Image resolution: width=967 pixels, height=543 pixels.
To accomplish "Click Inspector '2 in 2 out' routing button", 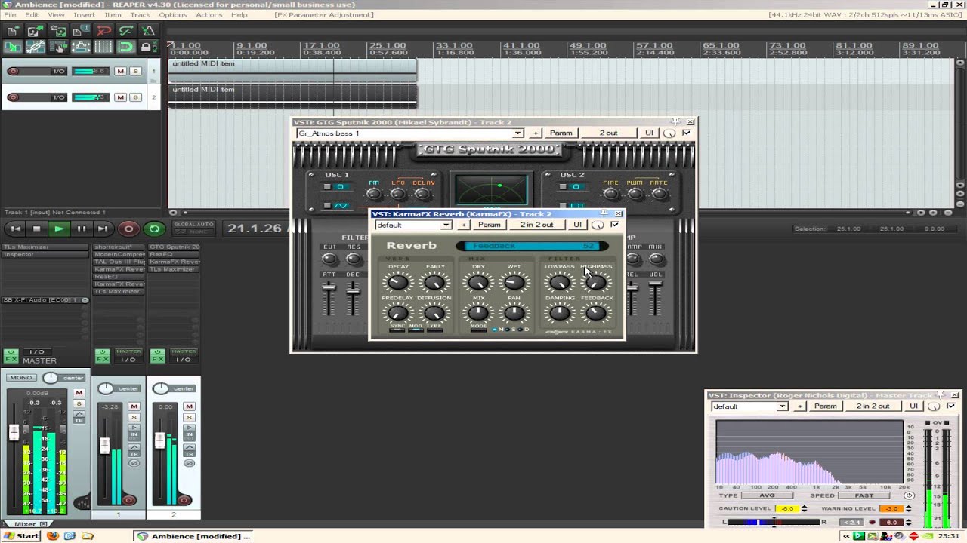I will pos(873,406).
